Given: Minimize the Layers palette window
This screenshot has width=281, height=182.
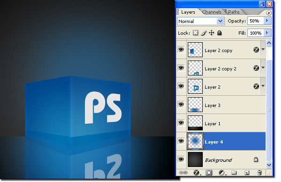Looking at the screenshot, I should pyautogui.click(x=262, y=4).
